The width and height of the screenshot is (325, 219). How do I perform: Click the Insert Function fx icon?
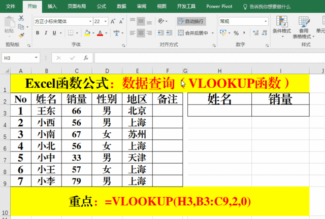[x=86, y=58]
